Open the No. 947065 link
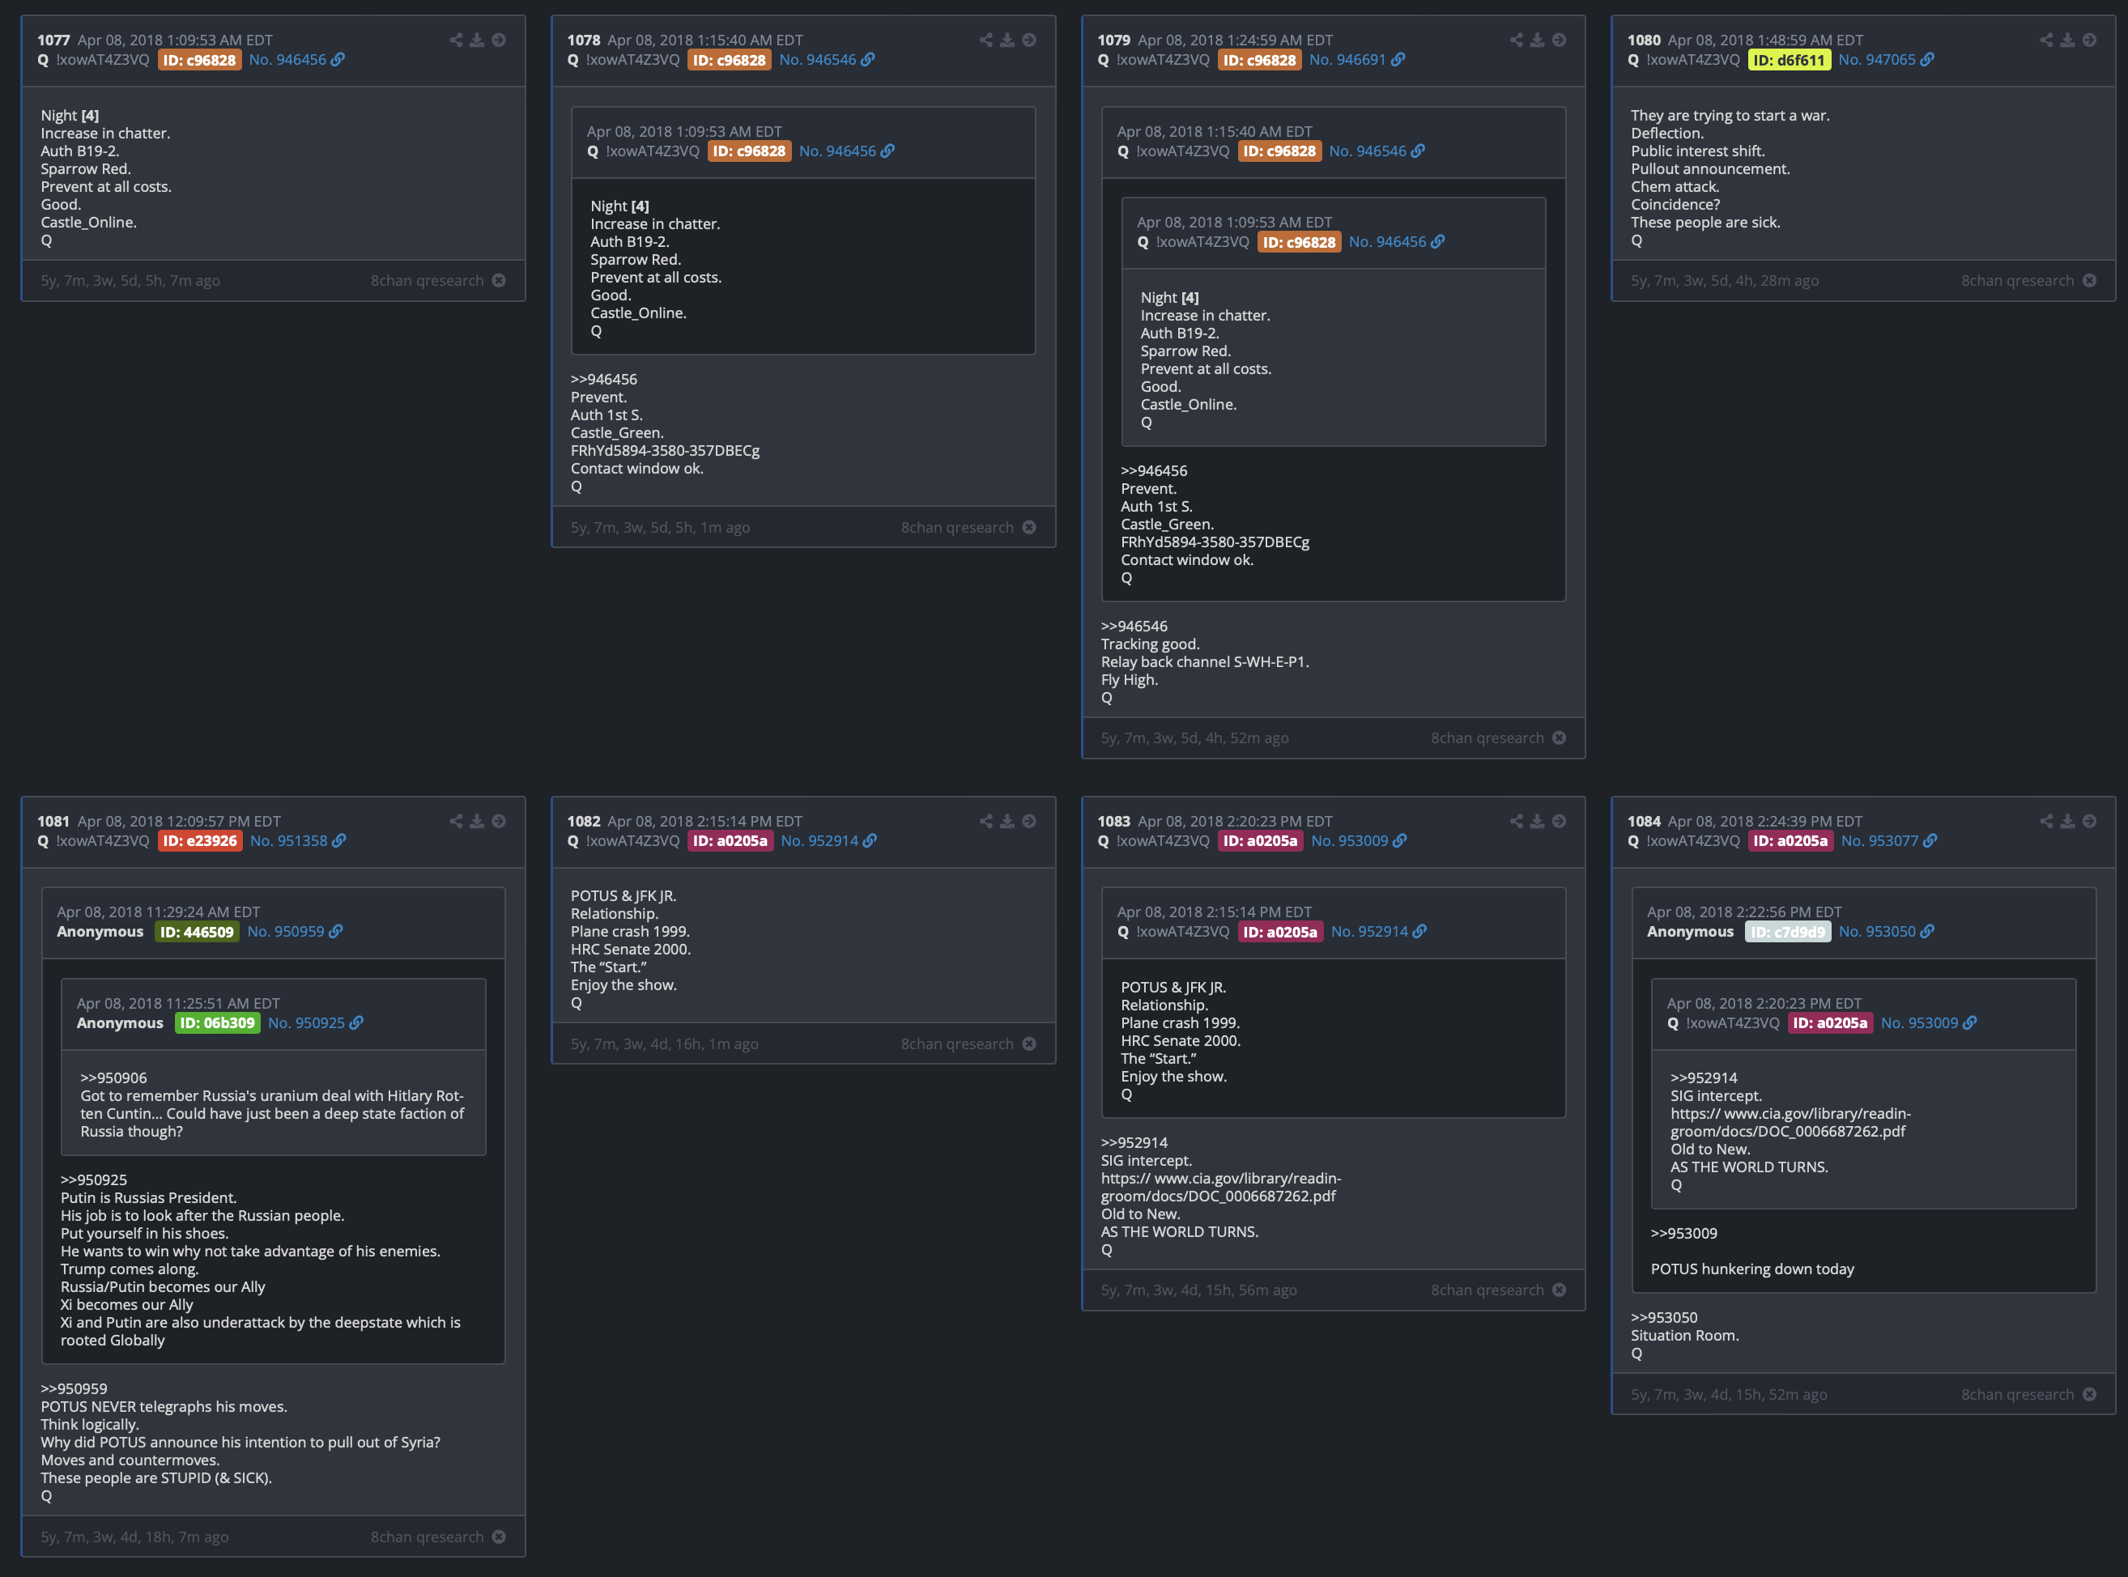The width and height of the screenshot is (2128, 1577). 1887,59
